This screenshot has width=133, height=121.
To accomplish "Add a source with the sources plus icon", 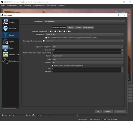I will point(27,115).
